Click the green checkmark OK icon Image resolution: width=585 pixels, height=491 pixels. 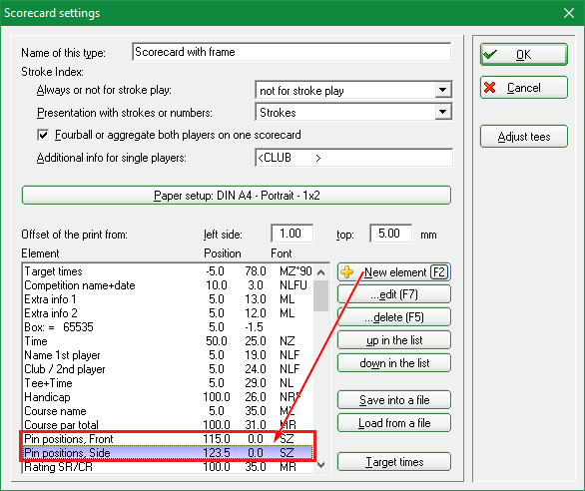[x=490, y=55]
